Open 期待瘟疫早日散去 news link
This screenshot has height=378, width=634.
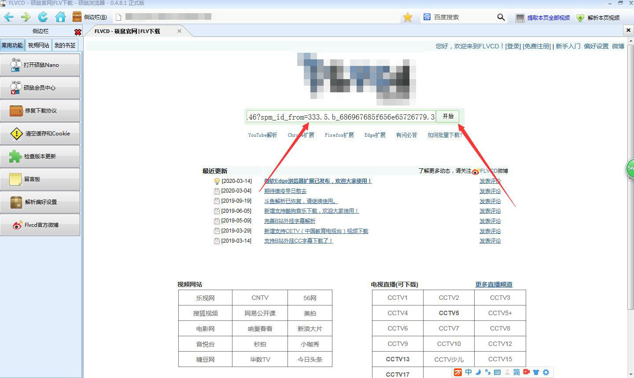(x=285, y=191)
